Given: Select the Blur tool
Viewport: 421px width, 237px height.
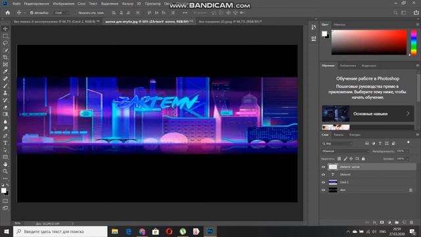Looking at the screenshot, I should pos(5,121).
